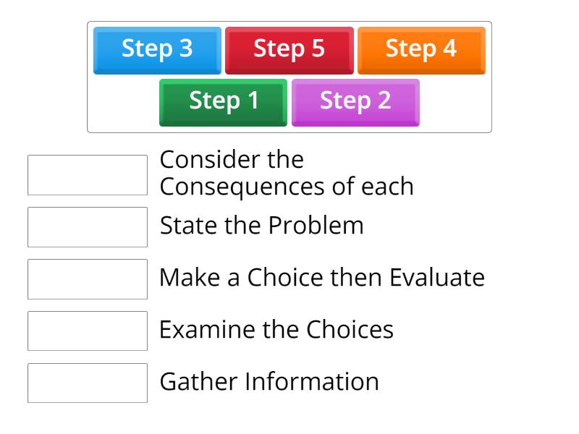Viewport: 579px width, 434px height.
Task: Click the empty tray space right of Step 2
Action: (x=455, y=103)
